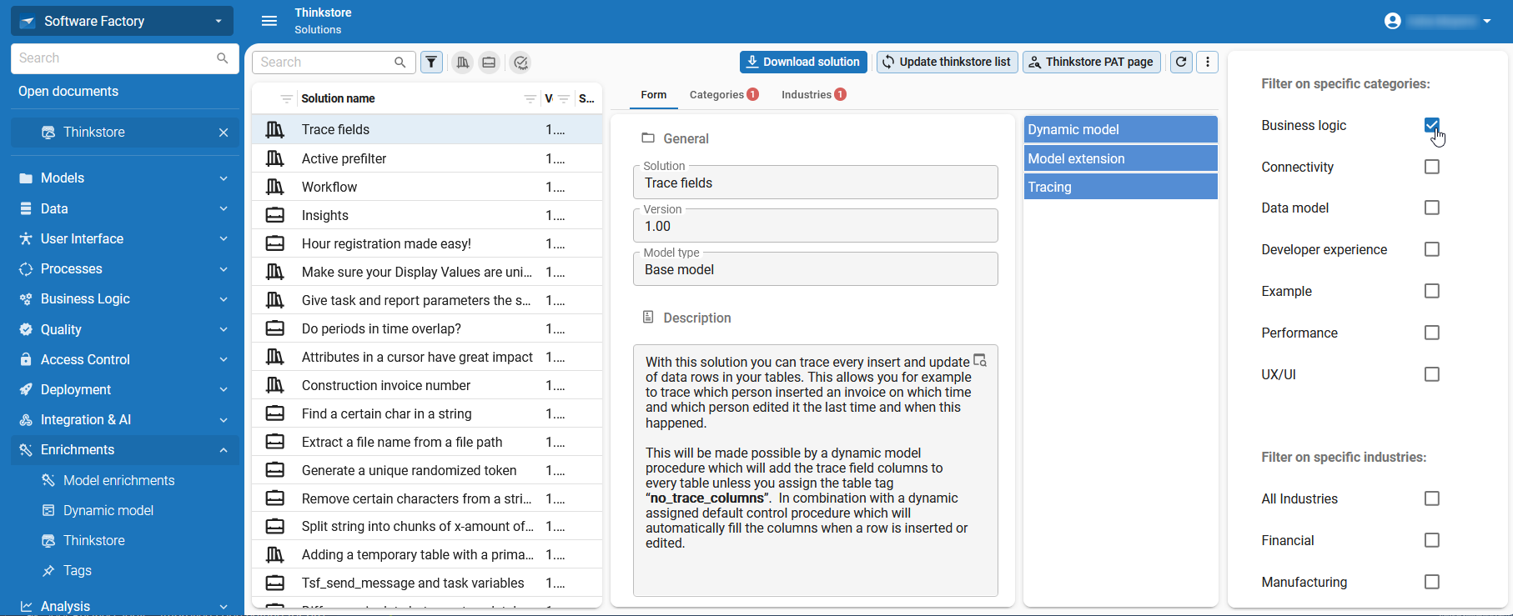The image size is (1513, 616).
Task: Close the Thinkstore open document
Action: click(224, 133)
